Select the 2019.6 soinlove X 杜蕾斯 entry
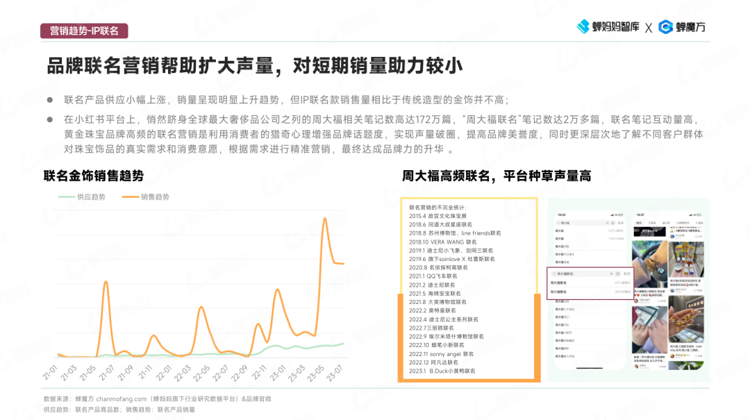 point(452,259)
